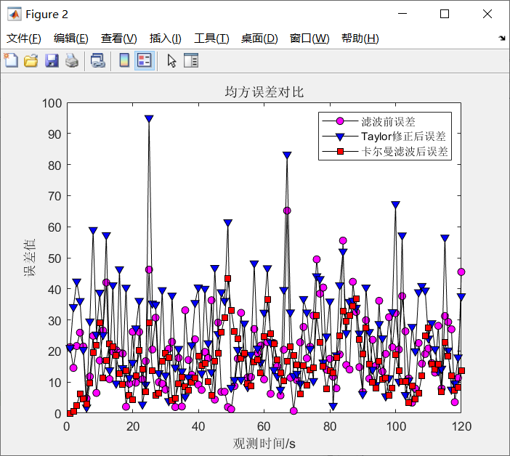Select the y-axis label 误差值
This screenshot has height=456, width=510.
(29, 258)
